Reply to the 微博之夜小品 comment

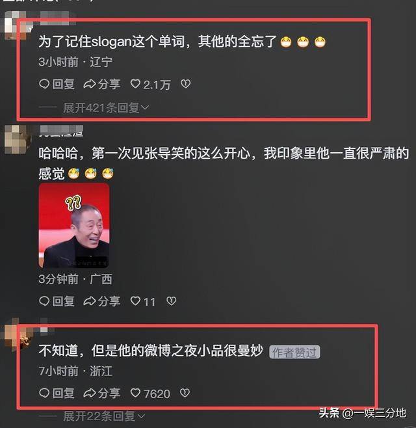click(57, 393)
